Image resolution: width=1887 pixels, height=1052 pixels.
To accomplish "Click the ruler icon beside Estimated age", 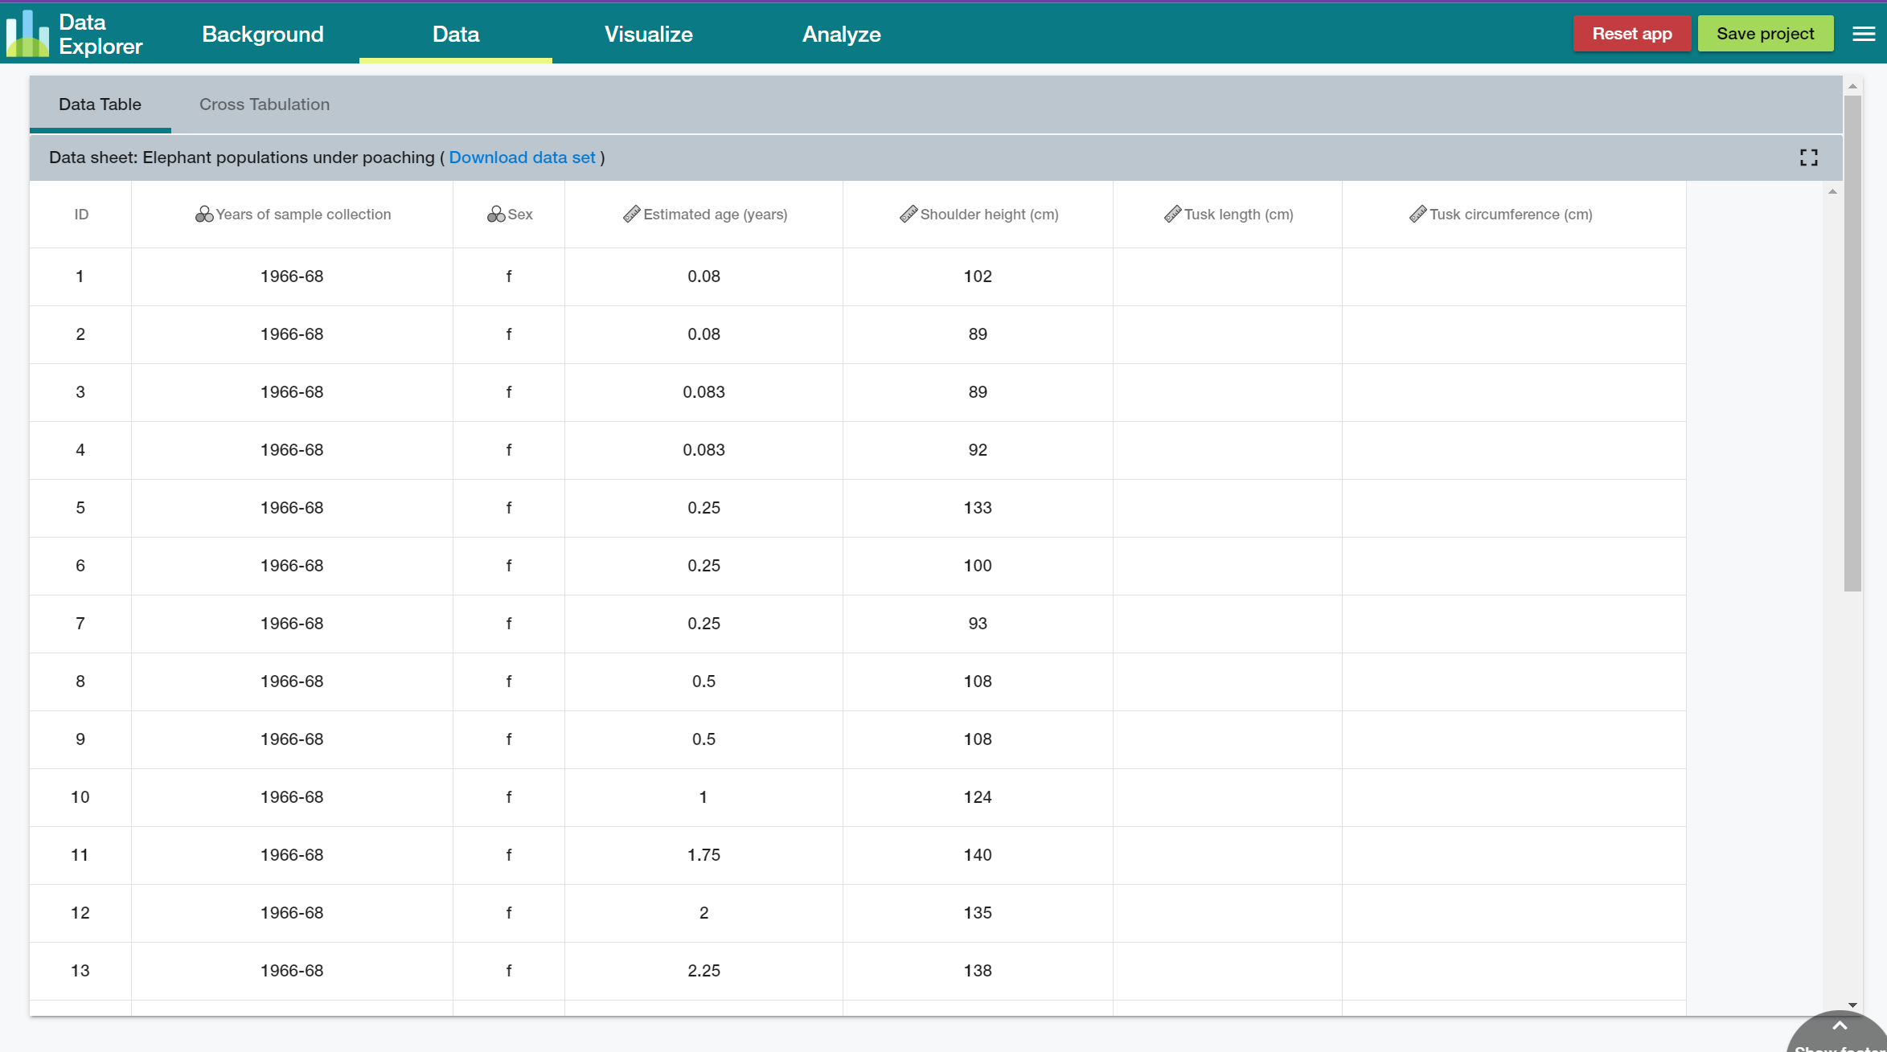I will (632, 214).
